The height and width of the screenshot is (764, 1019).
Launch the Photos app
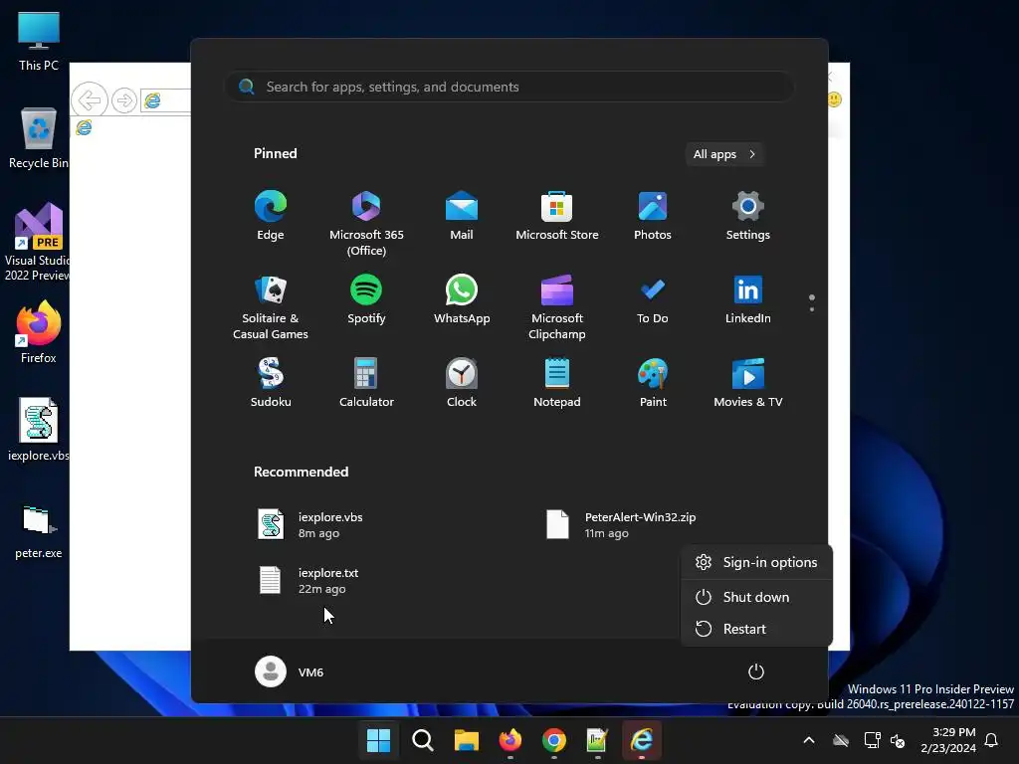[653, 216]
